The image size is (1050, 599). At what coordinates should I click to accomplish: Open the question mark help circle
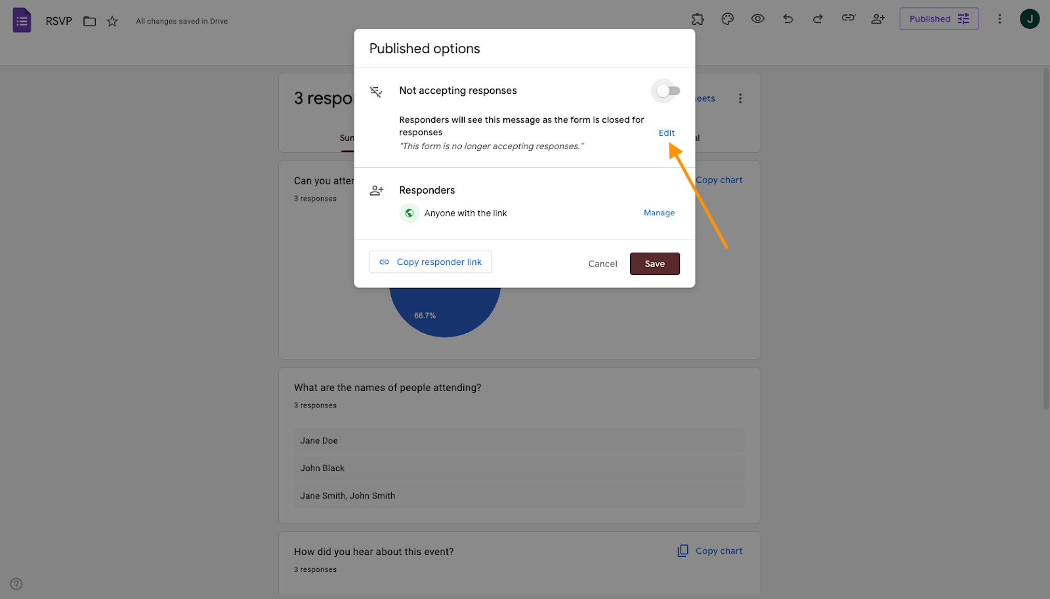coord(16,583)
